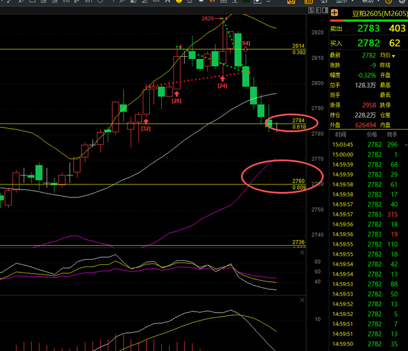
Task: Click the 0.618 Fibonacci line label 2784
Action: (x=298, y=120)
